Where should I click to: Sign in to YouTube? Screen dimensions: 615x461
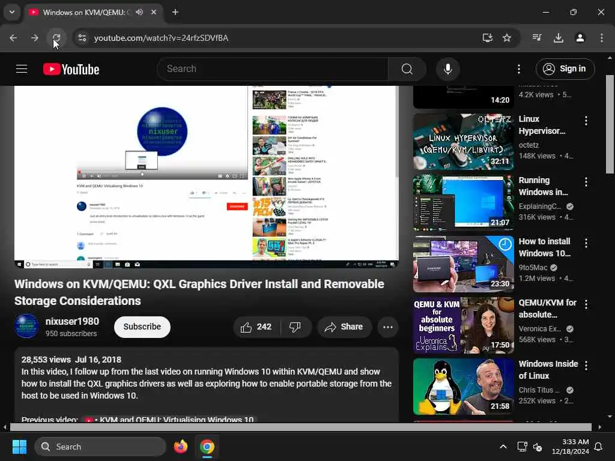pyautogui.click(x=565, y=69)
